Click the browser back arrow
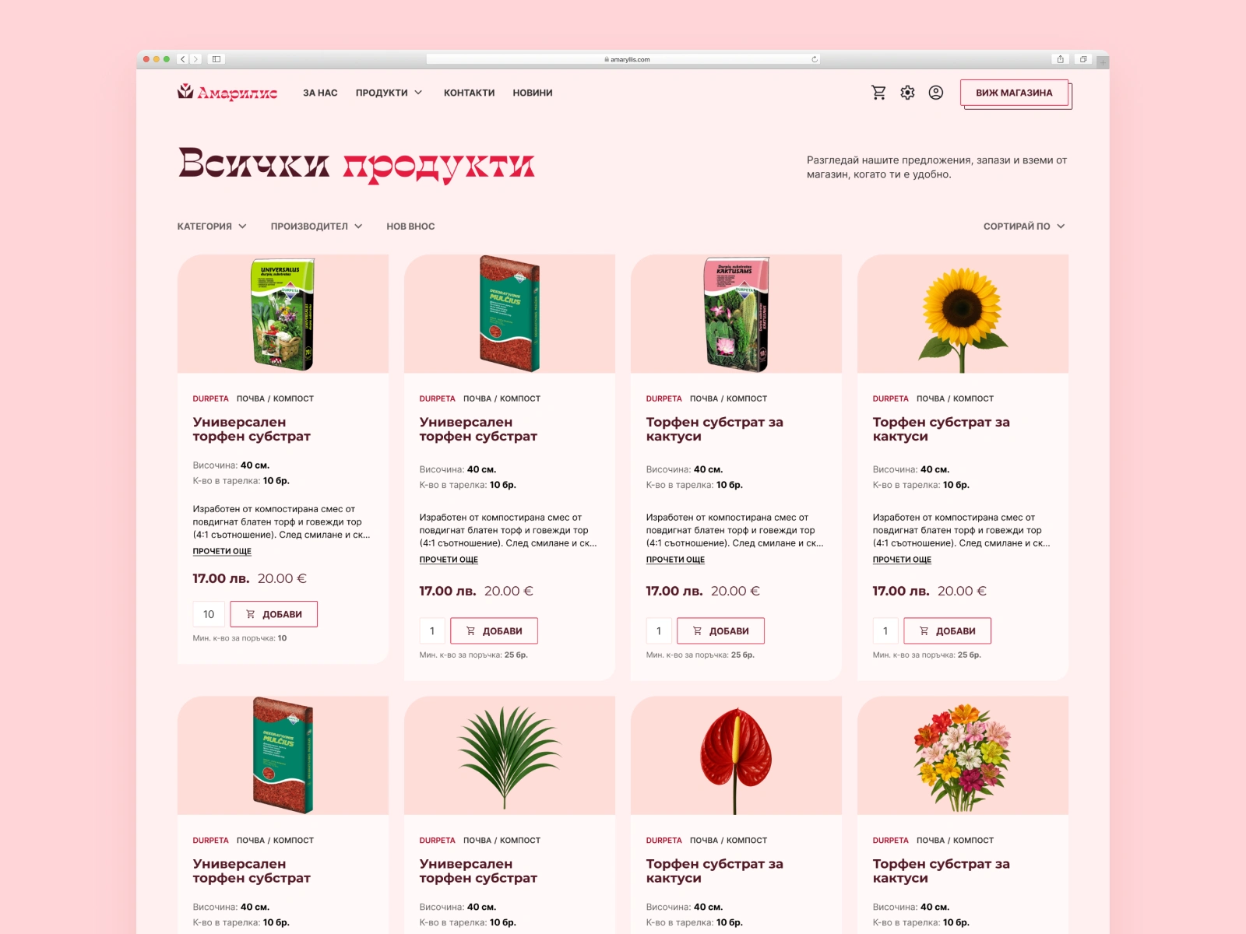This screenshot has width=1246, height=934. click(183, 59)
